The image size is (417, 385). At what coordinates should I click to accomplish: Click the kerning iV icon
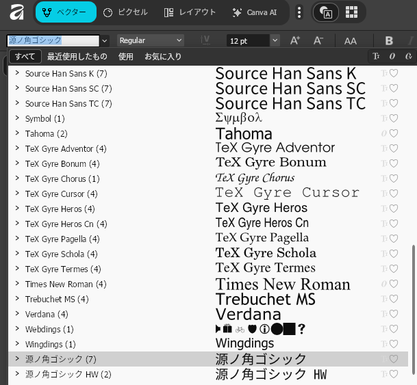(205, 40)
